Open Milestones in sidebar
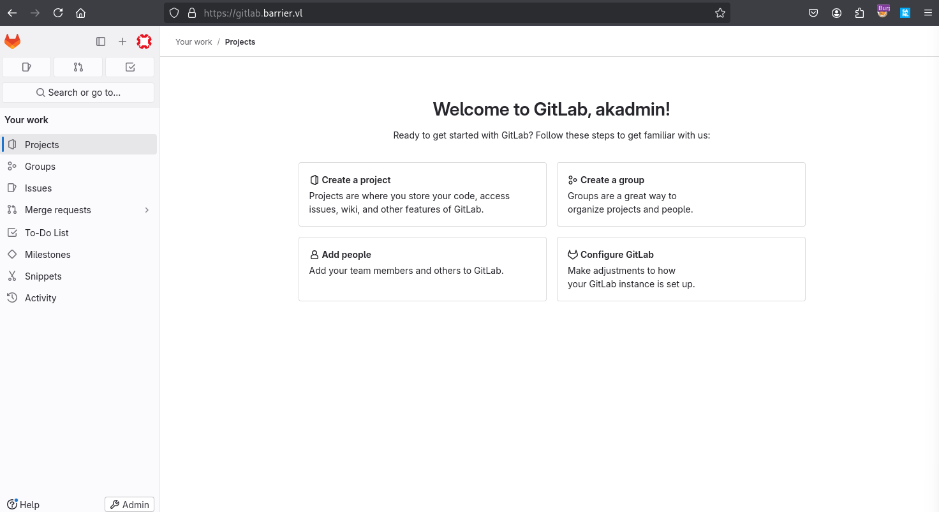 pyautogui.click(x=80, y=254)
